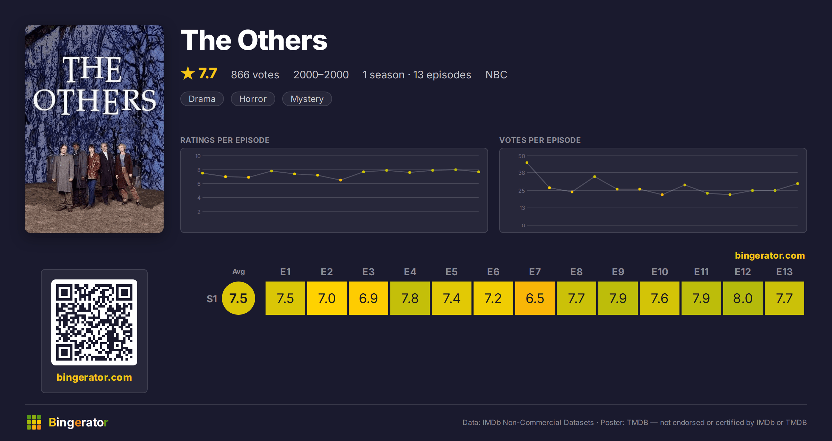This screenshot has height=441, width=832.
Task: Click the E10 column header
Action: coord(660,272)
